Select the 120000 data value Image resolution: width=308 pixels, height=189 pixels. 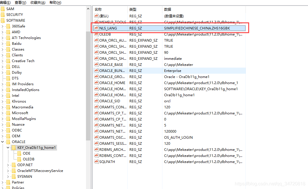[170, 131]
